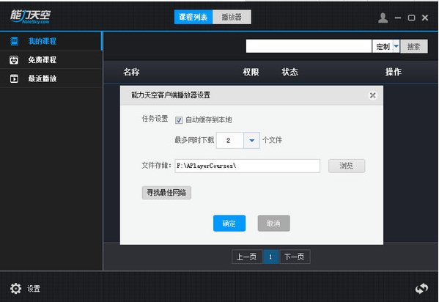The image size is (439, 302).
Task: Open the 定制 search filter dropdown
Action: click(396, 46)
